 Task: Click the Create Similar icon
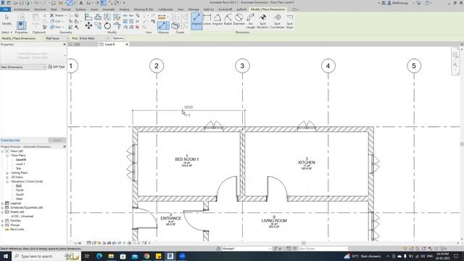[x=175, y=26]
